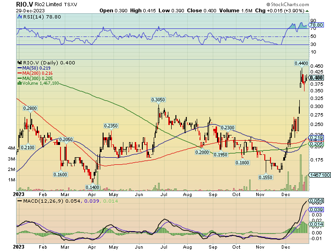The image size is (331, 251).
Task: Click the RSI line icon beside RSI(14)
Action: coord(20,17)
